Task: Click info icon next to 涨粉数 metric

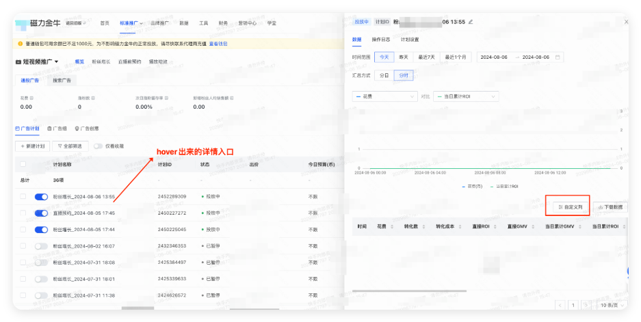Action: click(93, 98)
